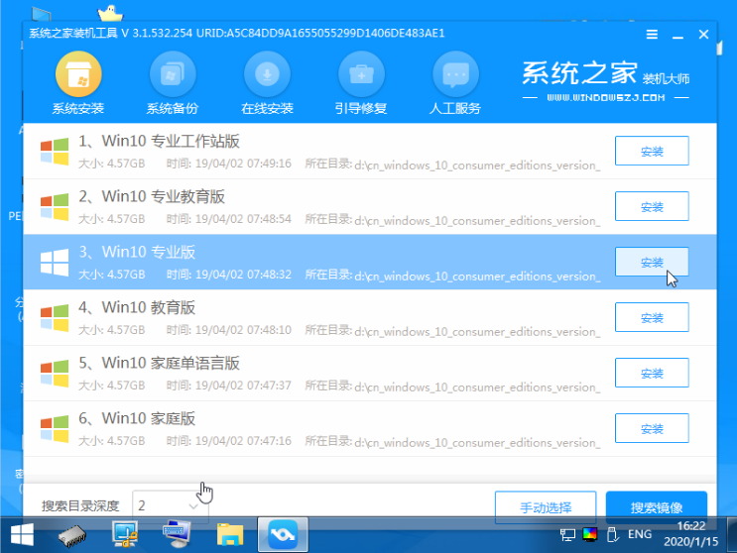This screenshot has height=553, width=737.
Task: Open the hamburger menu in title bar
Action: pos(652,34)
